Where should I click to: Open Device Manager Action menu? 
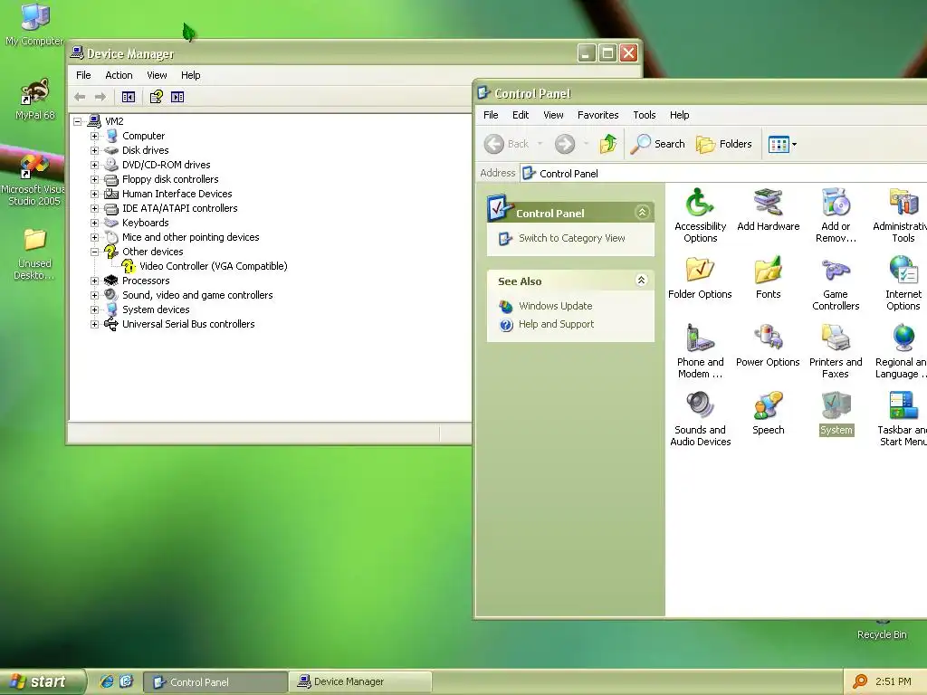pos(119,75)
